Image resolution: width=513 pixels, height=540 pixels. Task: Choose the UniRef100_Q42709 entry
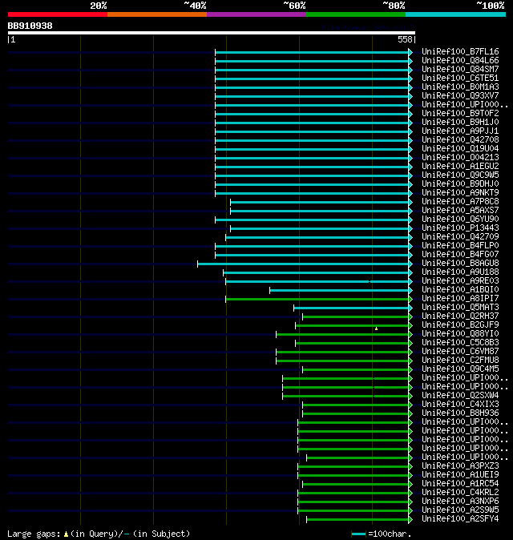pos(460,237)
